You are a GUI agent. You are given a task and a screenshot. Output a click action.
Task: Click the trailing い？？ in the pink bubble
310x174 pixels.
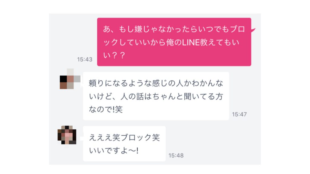(x=114, y=55)
